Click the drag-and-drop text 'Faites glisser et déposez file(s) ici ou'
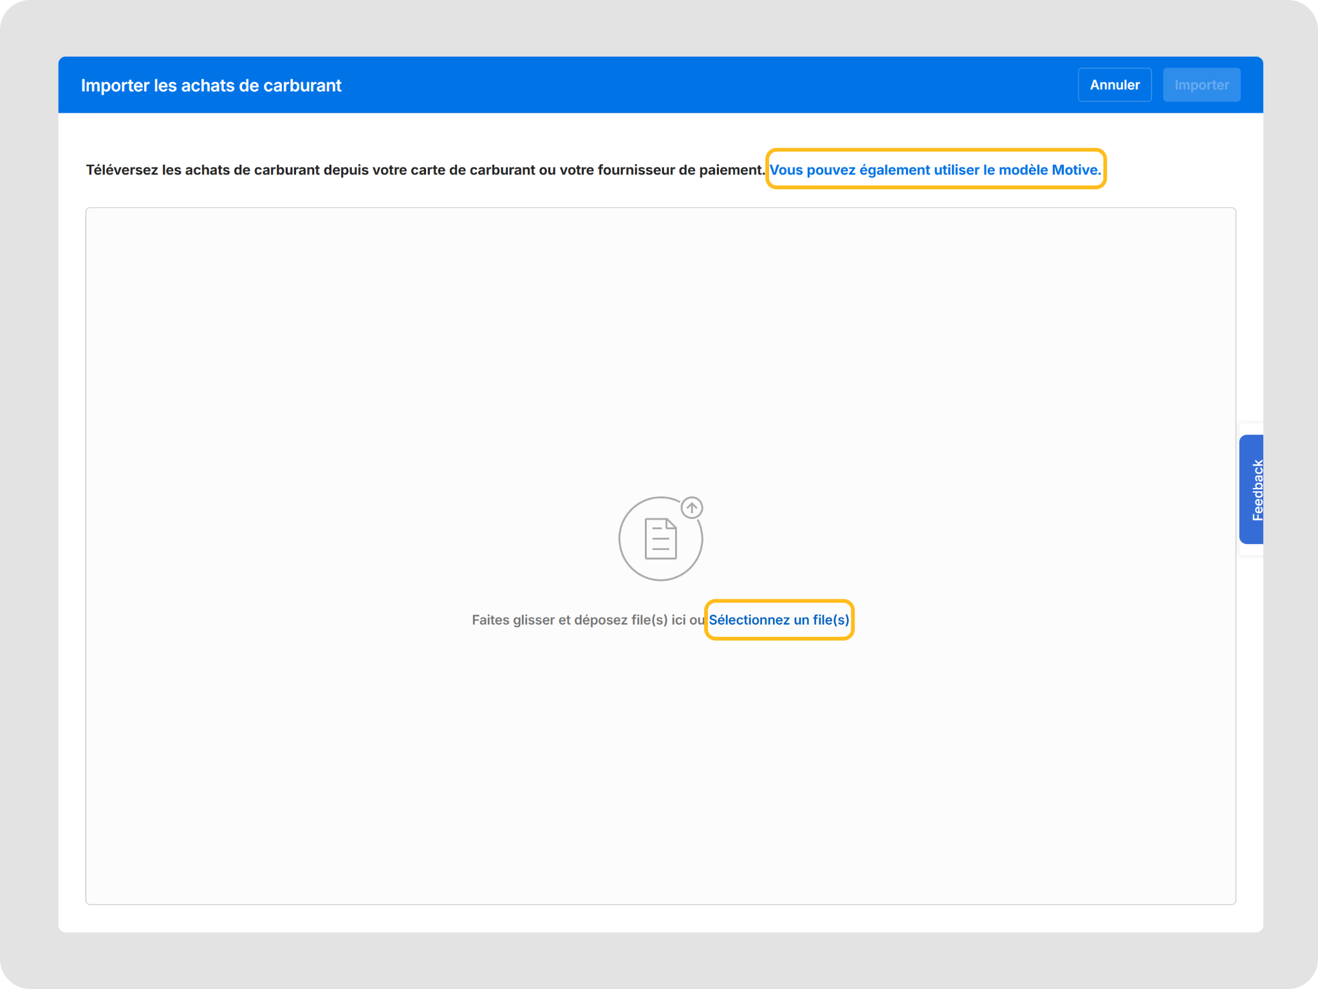Viewport: 1318px width, 989px height. [x=588, y=620]
